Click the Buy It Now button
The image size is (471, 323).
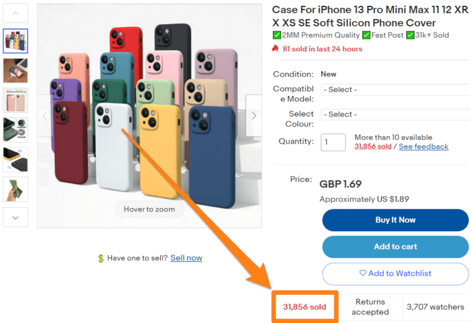pos(395,220)
